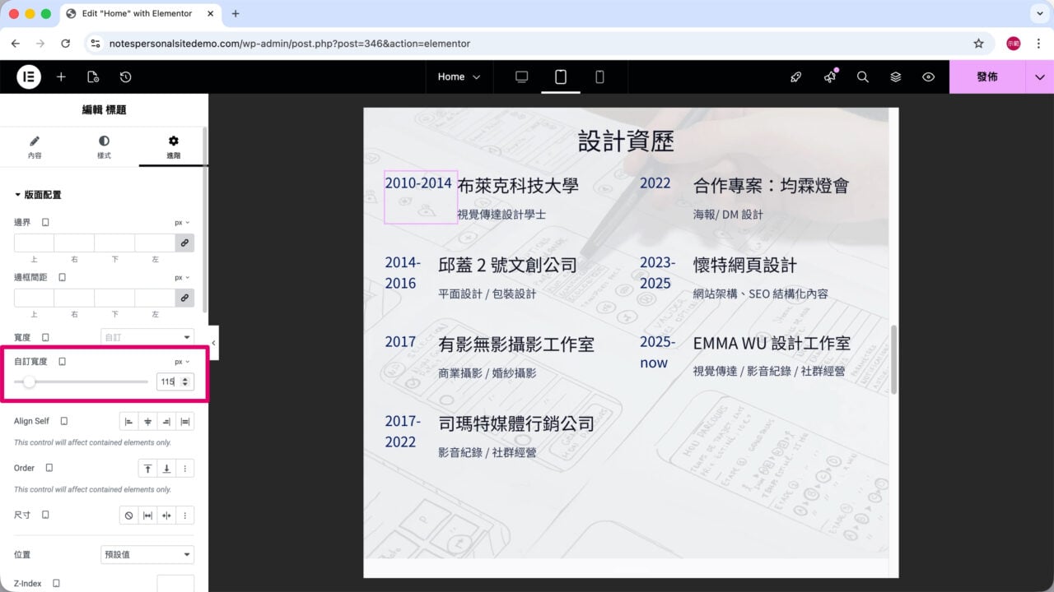Click the 發佈 publish button
The image size is (1054, 592).
987,76
